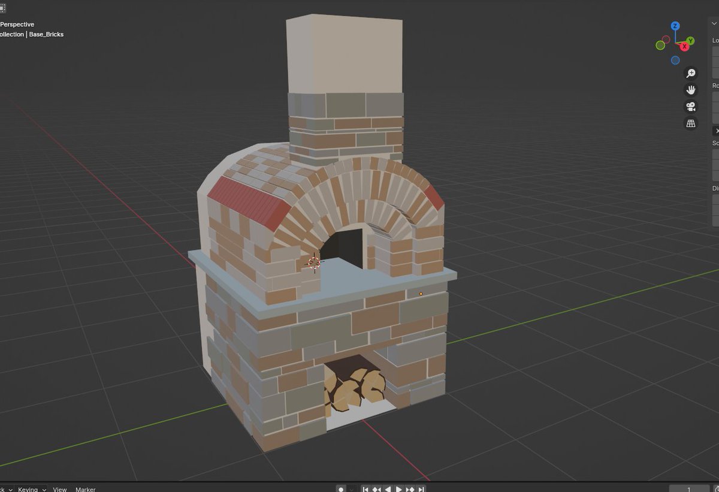
Task: Toggle the camera view icon
Action: pos(691,107)
